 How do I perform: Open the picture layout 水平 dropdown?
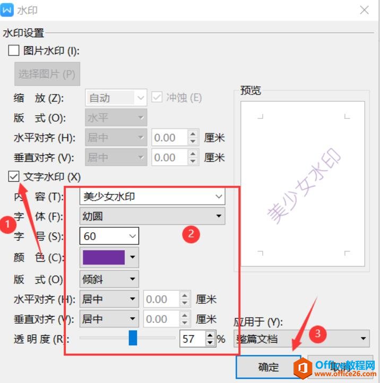pos(116,117)
